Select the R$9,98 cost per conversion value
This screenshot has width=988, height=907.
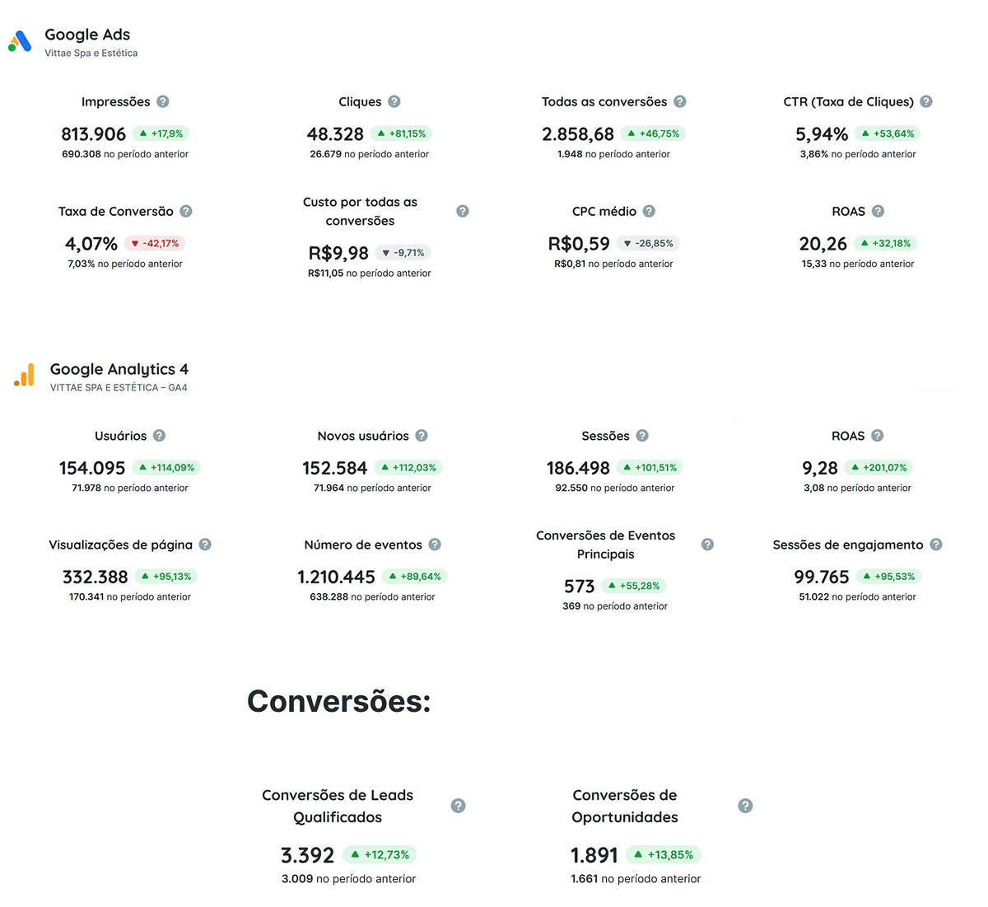click(x=339, y=253)
